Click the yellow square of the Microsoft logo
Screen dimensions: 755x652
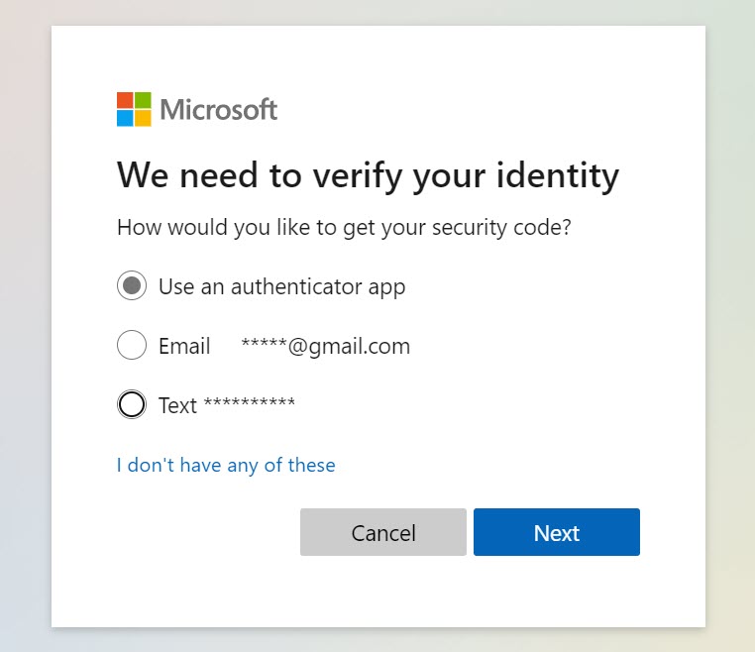[x=143, y=118]
